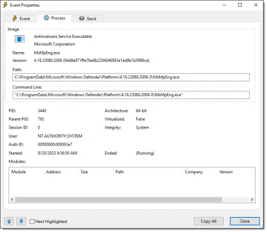Click the Close button
The image size is (267, 232).
245,221
